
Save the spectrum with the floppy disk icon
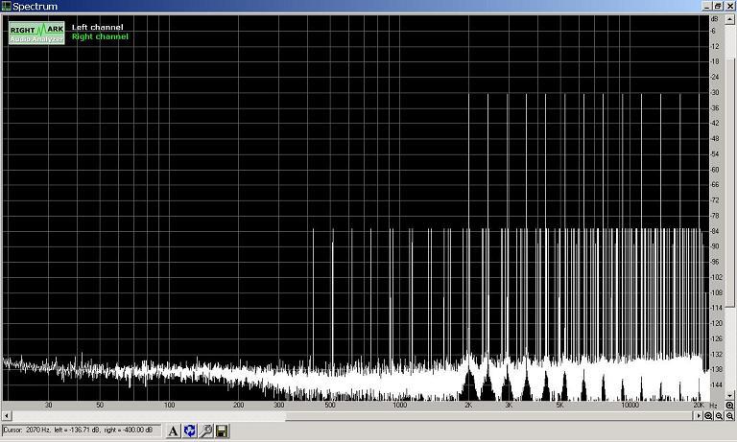tap(222, 432)
